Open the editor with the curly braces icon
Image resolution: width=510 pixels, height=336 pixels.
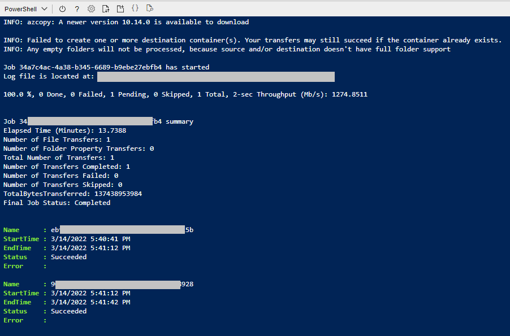coord(135,8)
